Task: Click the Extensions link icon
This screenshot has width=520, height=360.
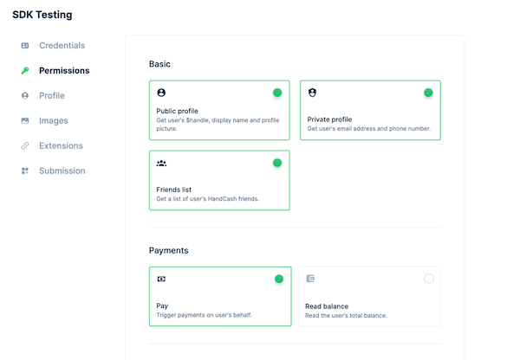Action: pos(25,146)
